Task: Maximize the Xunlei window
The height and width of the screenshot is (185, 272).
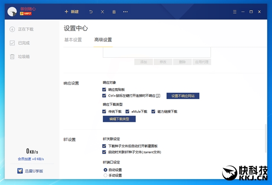Action: pyautogui.click(x=251, y=12)
